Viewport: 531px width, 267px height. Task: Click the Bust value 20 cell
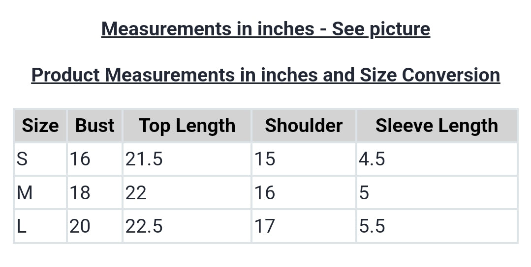[80, 226]
